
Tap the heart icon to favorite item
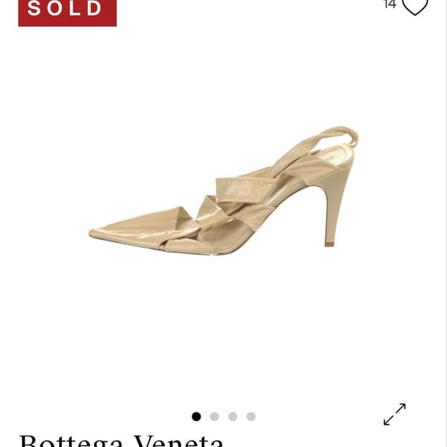415,6
